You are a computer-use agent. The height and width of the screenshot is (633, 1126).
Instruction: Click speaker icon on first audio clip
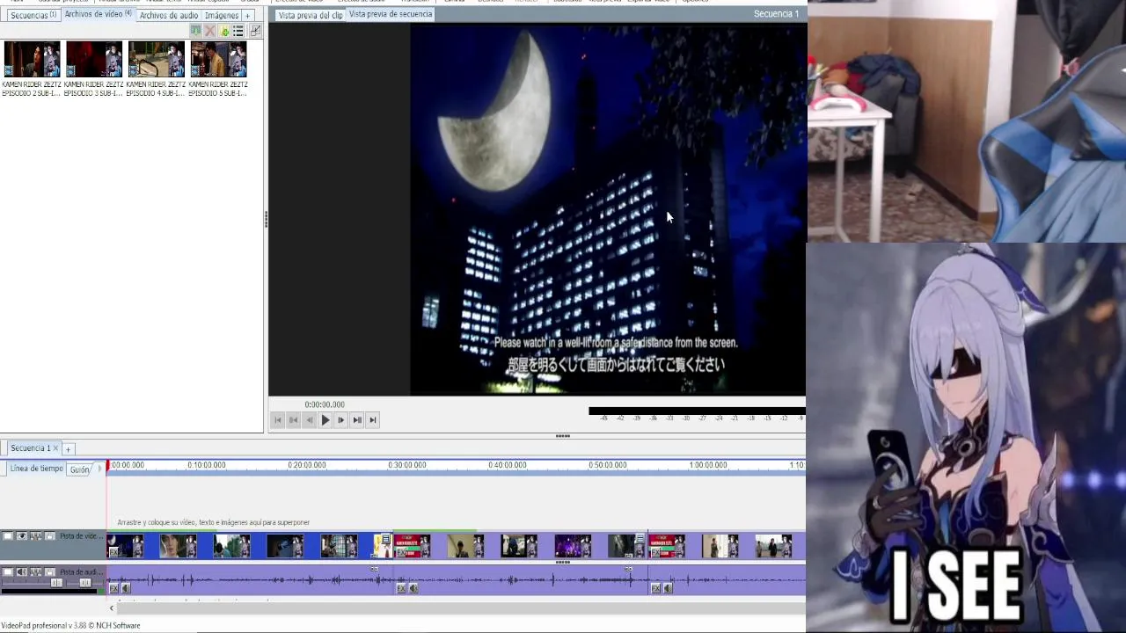126,588
